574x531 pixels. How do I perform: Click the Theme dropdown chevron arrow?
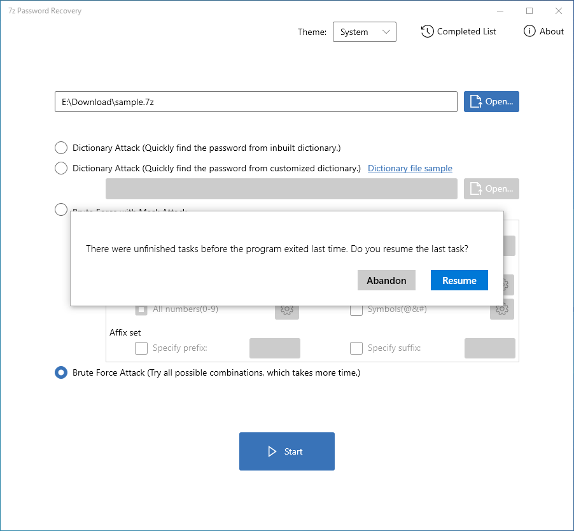(x=386, y=32)
